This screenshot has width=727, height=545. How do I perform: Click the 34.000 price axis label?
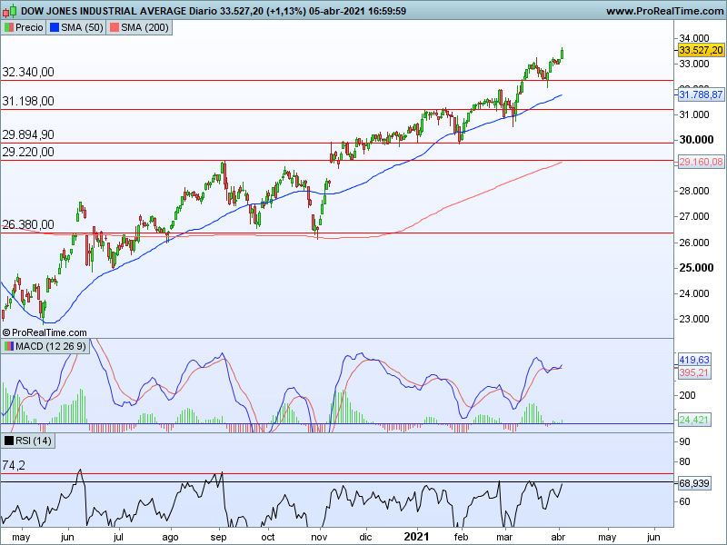pyautogui.click(x=694, y=38)
